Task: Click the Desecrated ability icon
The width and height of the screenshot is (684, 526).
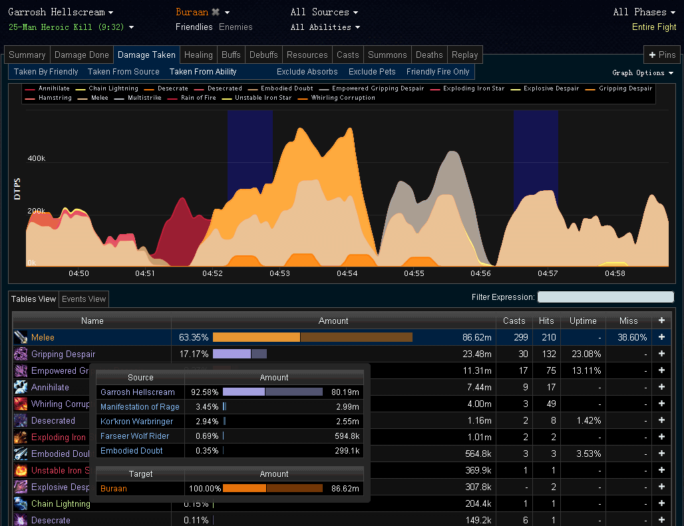Action: [21, 420]
